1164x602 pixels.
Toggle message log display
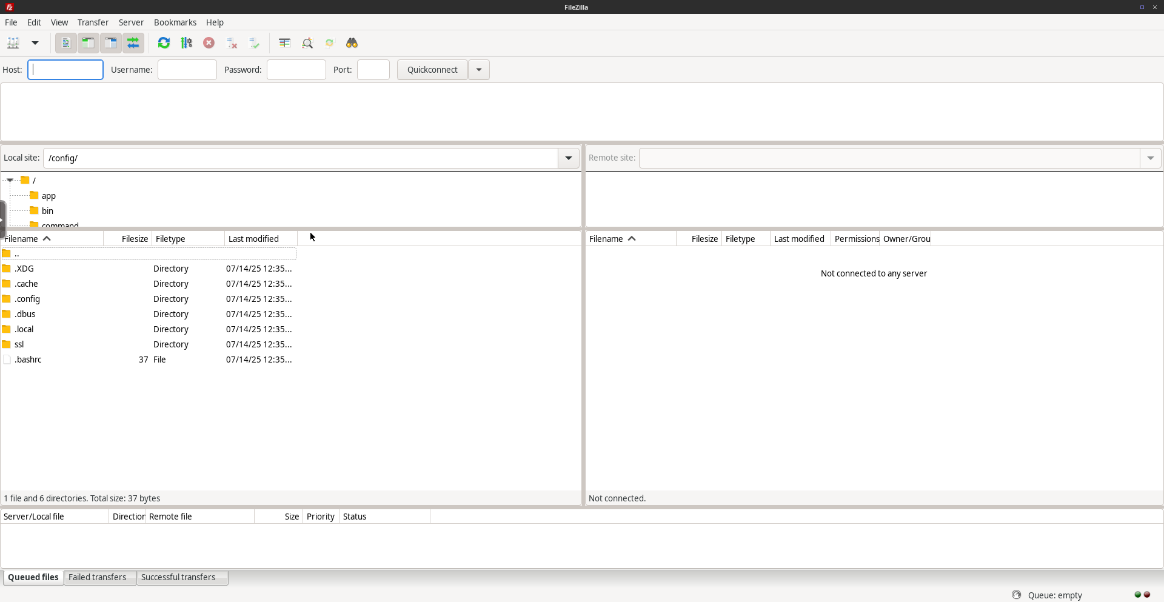click(x=65, y=43)
